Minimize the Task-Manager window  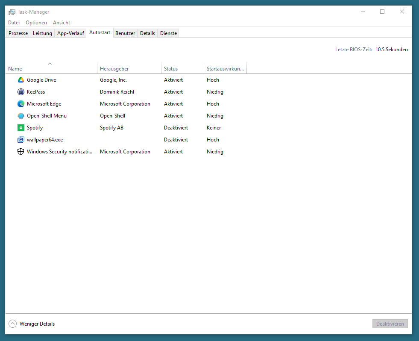click(363, 12)
